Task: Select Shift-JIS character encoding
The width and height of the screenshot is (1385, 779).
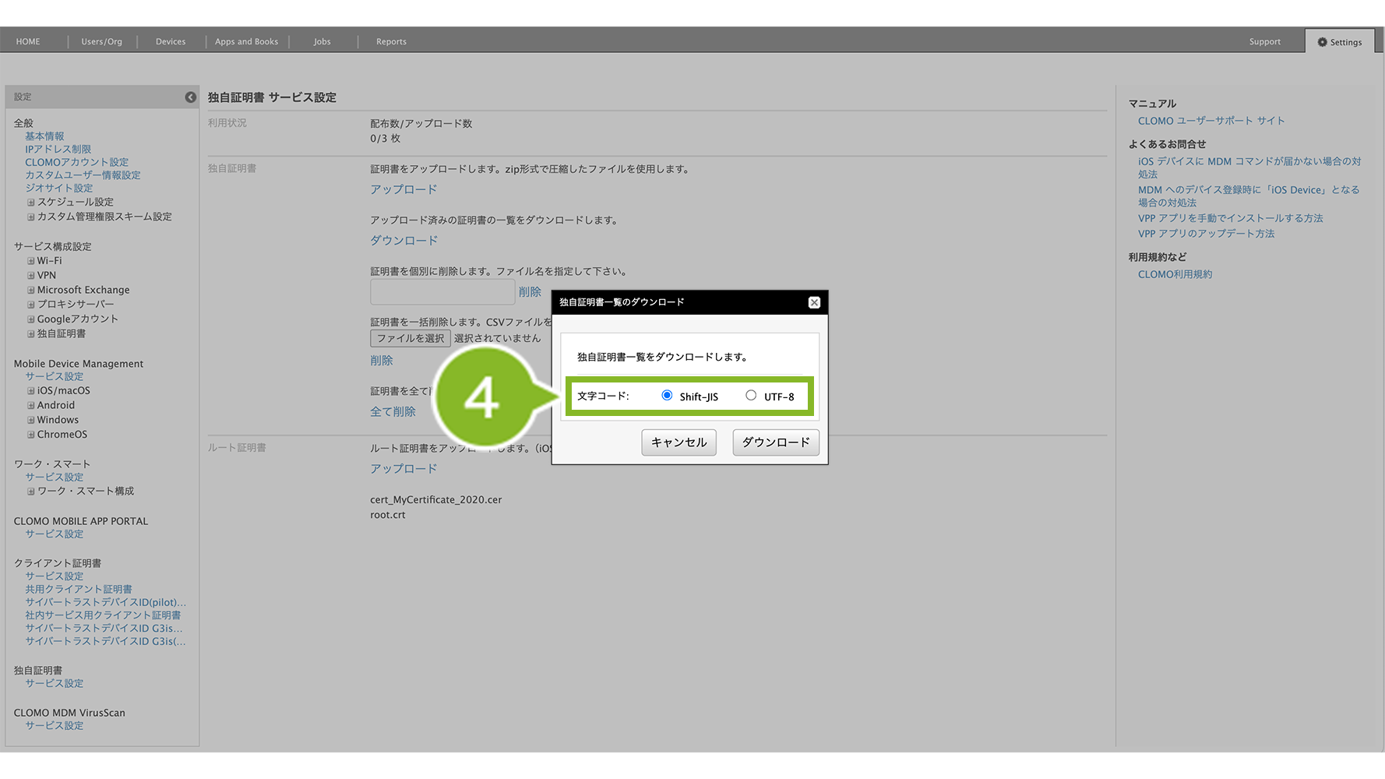Action: [667, 396]
